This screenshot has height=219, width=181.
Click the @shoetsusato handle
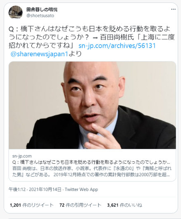[x=40, y=16]
